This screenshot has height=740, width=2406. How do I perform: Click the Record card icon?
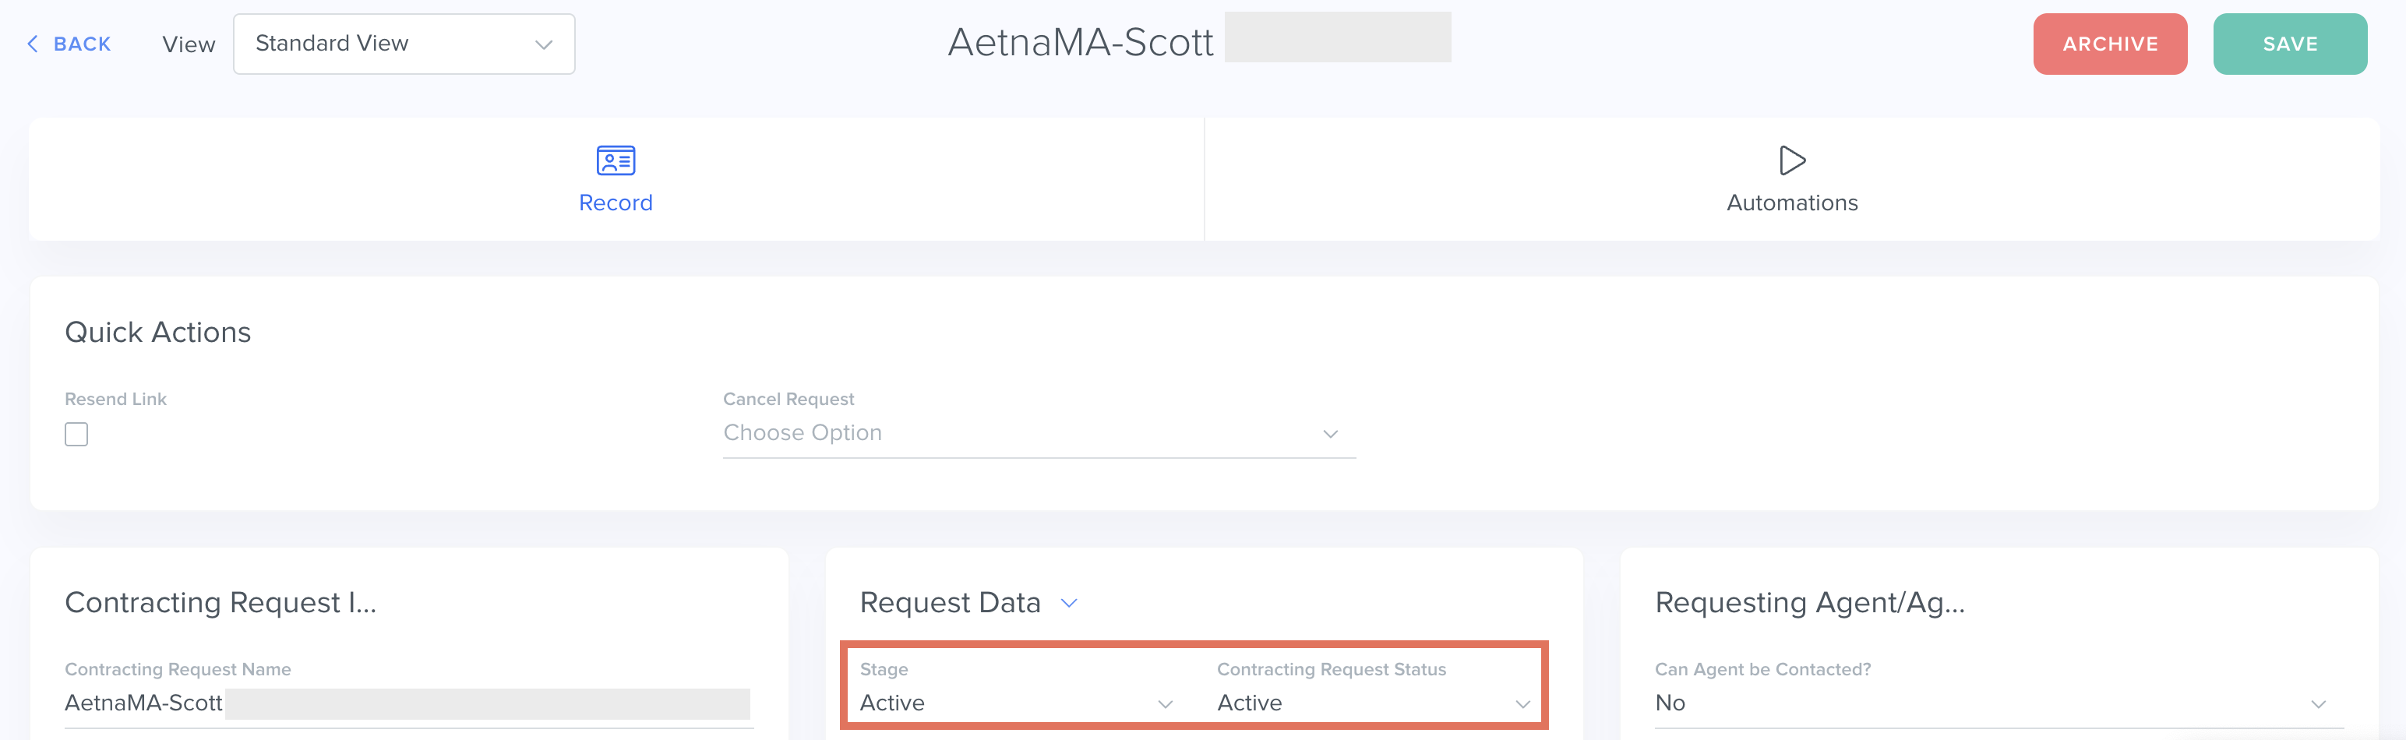tap(616, 160)
